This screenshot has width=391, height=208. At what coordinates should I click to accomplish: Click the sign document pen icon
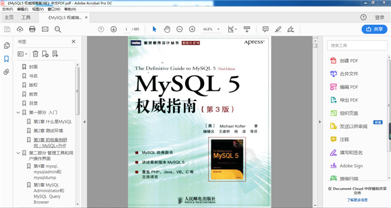(291, 29)
